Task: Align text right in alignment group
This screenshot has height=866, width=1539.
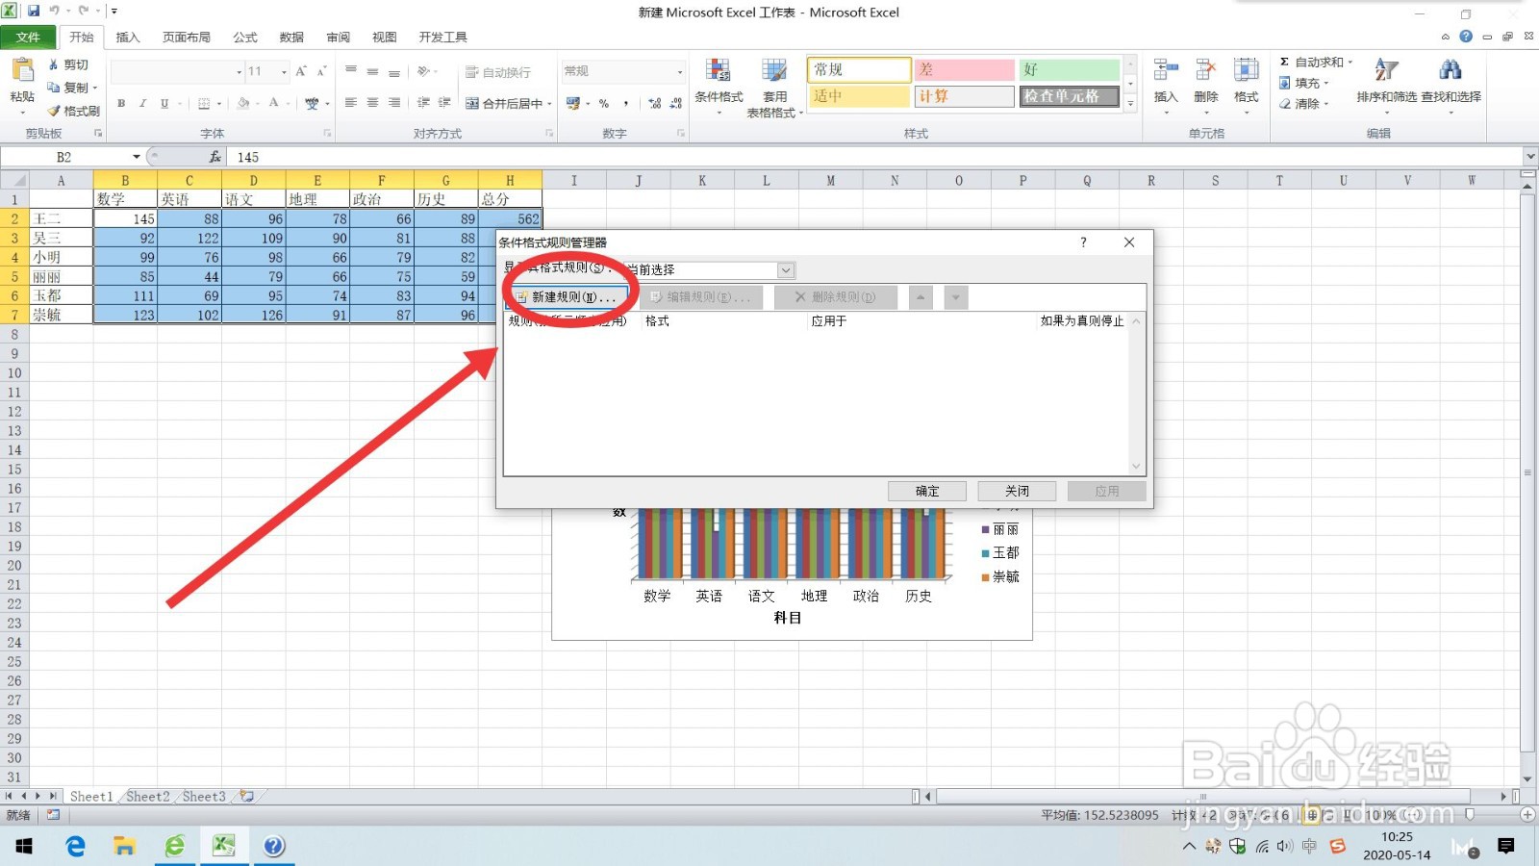Action: pyautogui.click(x=393, y=103)
